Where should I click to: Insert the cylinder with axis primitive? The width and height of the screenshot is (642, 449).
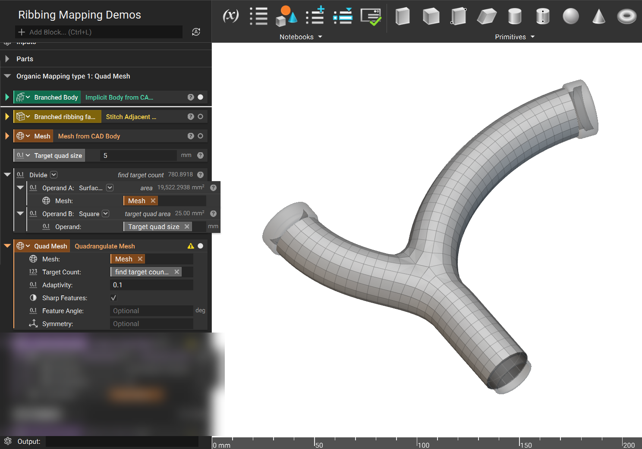[543, 16]
